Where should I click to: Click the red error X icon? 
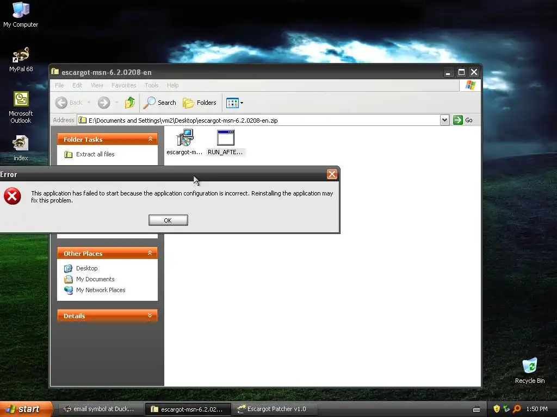pos(13,197)
